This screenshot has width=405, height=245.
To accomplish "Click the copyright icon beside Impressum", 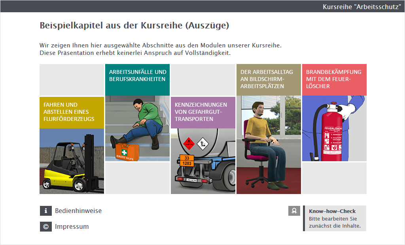I will tap(46, 227).
